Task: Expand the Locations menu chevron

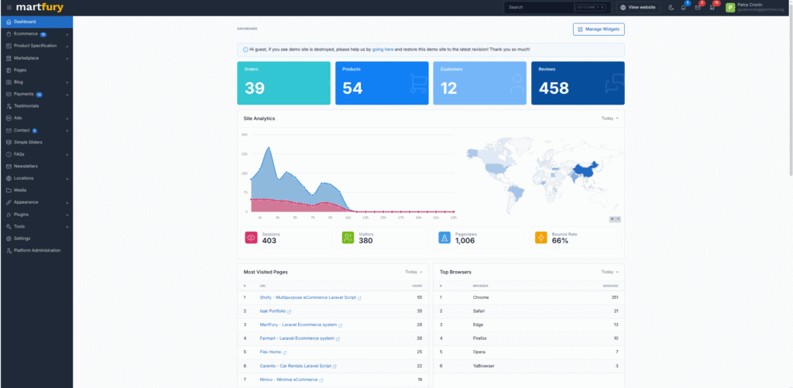Action: (x=67, y=179)
